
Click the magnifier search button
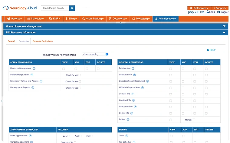[72, 8]
